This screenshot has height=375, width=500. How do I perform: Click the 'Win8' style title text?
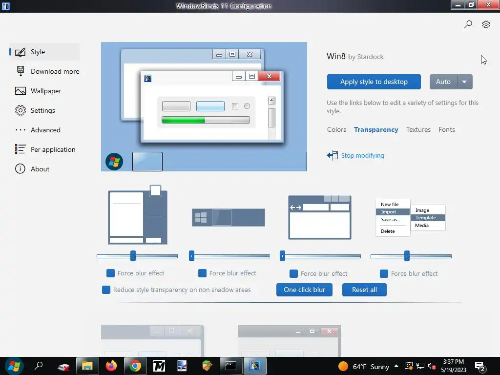click(x=336, y=57)
